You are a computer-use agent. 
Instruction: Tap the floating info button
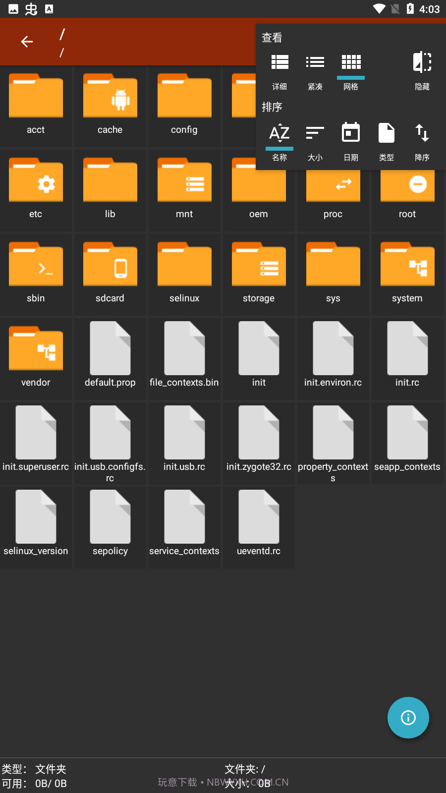[x=408, y=717]
